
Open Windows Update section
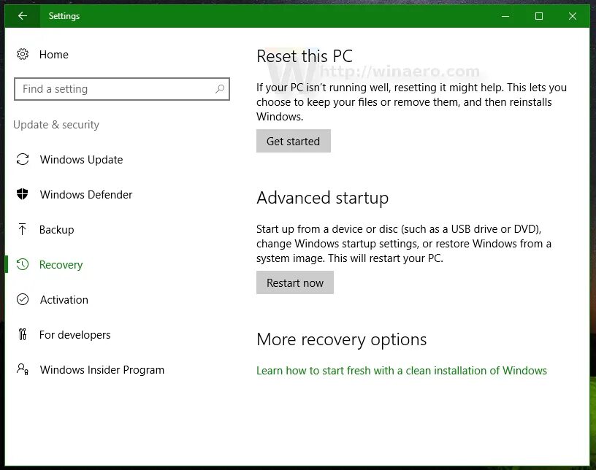[x=81, y=160]
